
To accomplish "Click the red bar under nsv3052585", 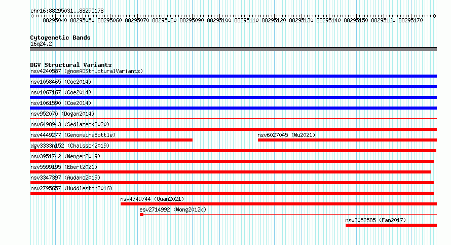I will [x=391, y=225].
